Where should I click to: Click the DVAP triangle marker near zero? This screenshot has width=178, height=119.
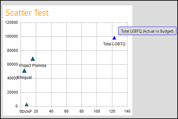tap(27, 105)
